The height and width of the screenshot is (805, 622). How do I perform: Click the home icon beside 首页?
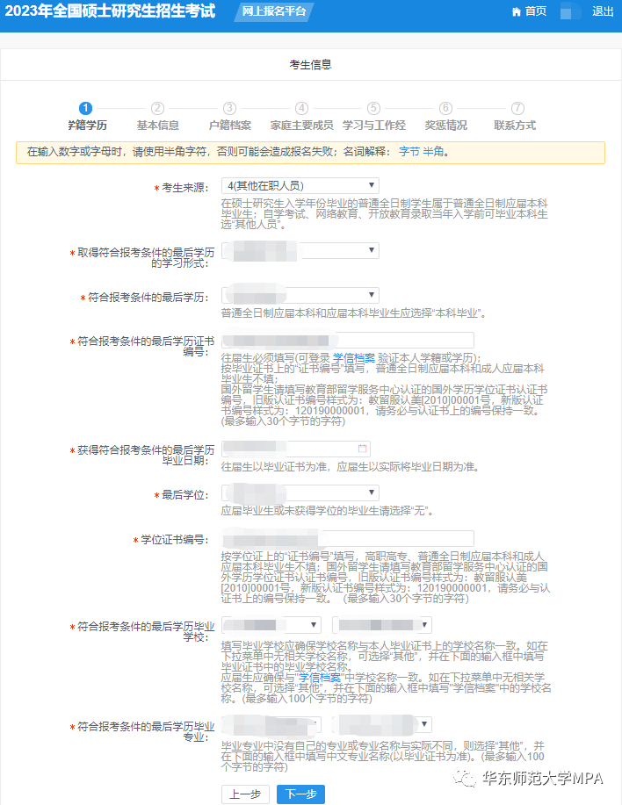point(517,11)
